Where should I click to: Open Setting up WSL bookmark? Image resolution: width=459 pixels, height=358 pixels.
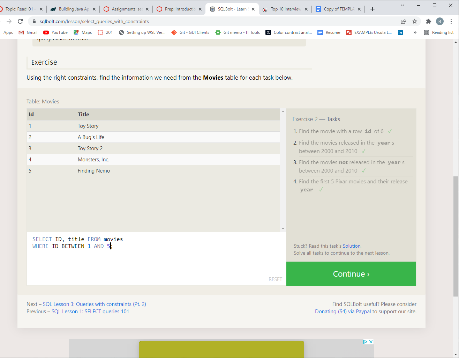click(142, 32)
